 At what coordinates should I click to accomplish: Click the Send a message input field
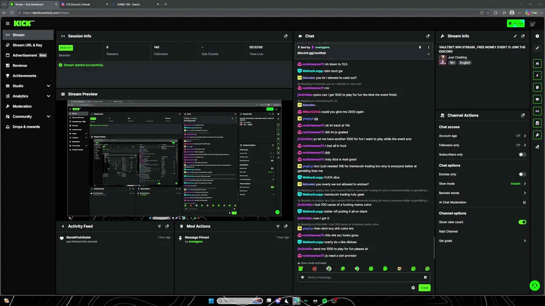coord(364,278)
